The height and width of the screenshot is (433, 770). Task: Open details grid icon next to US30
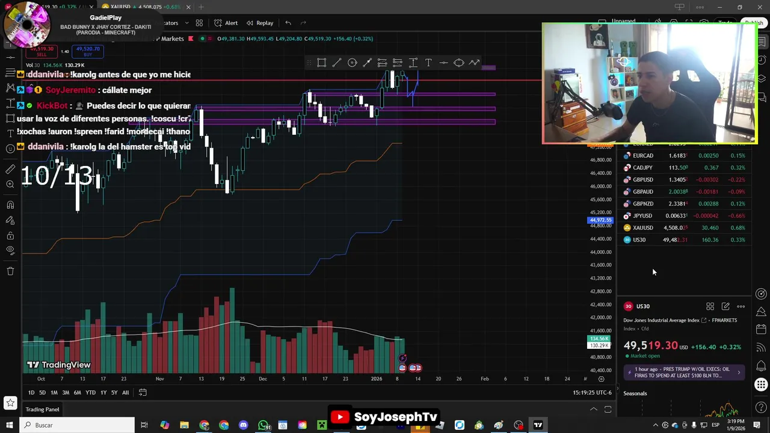(x=710, y=307)
